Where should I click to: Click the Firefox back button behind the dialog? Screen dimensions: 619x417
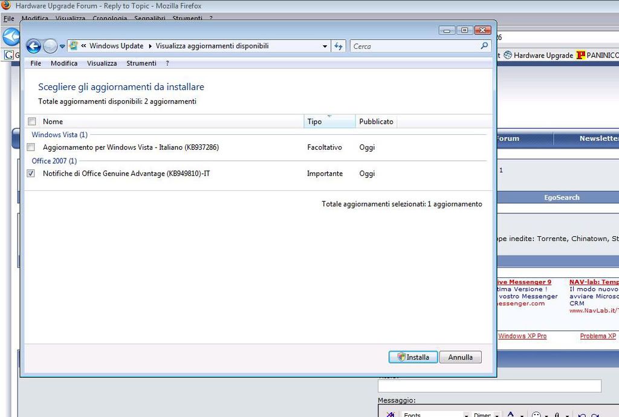[10, 36]
